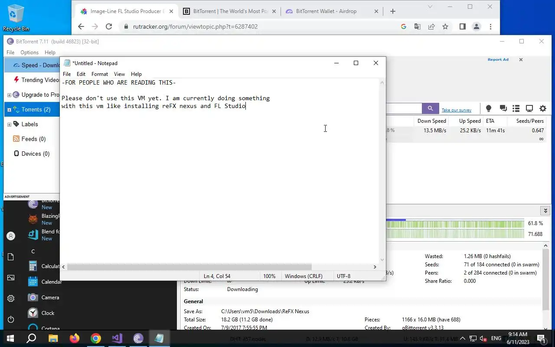Click the Notepad horizontal scrollbar thumb
The height and width of the screenshot is (347, 555).
click(189, 267)
